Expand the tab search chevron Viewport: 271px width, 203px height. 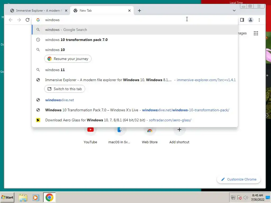coord(234,11)
